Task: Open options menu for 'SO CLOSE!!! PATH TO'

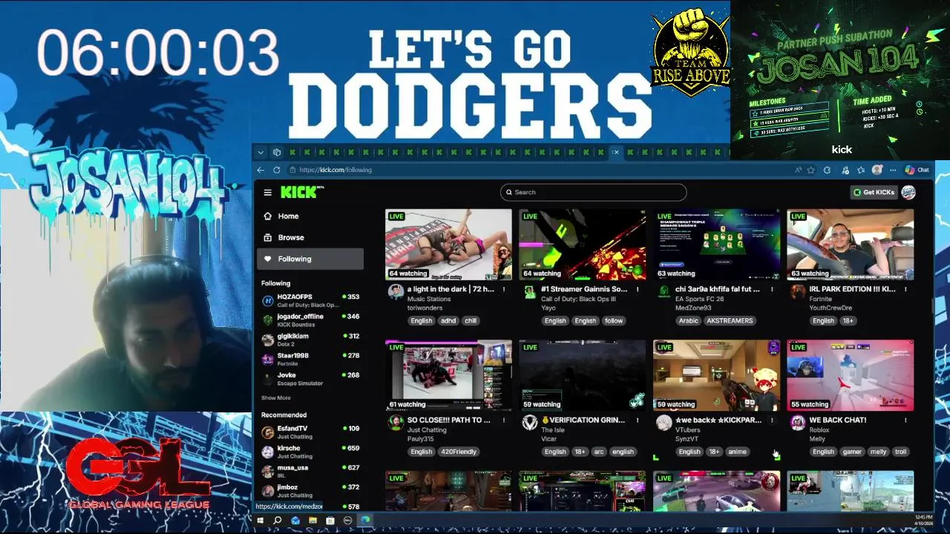Action: 504,420
